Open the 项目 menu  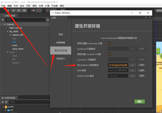pos(28,6)
